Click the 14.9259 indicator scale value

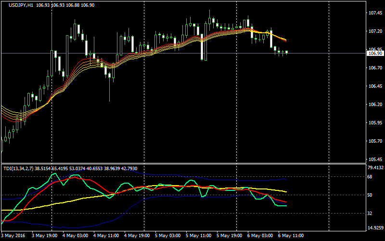click(x=375, y=228)
